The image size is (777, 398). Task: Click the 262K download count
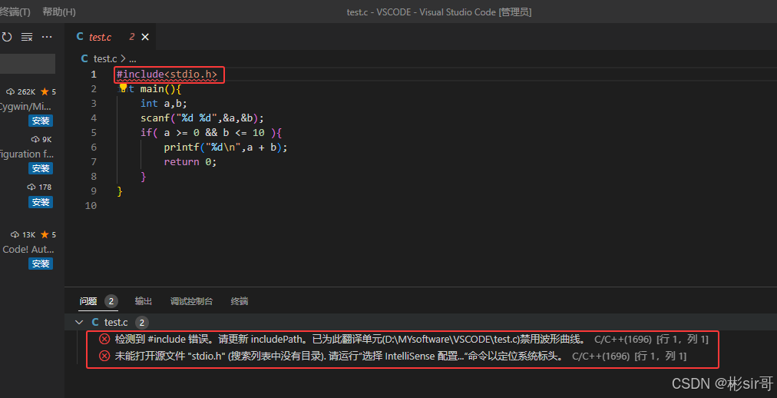coord(26,91)
